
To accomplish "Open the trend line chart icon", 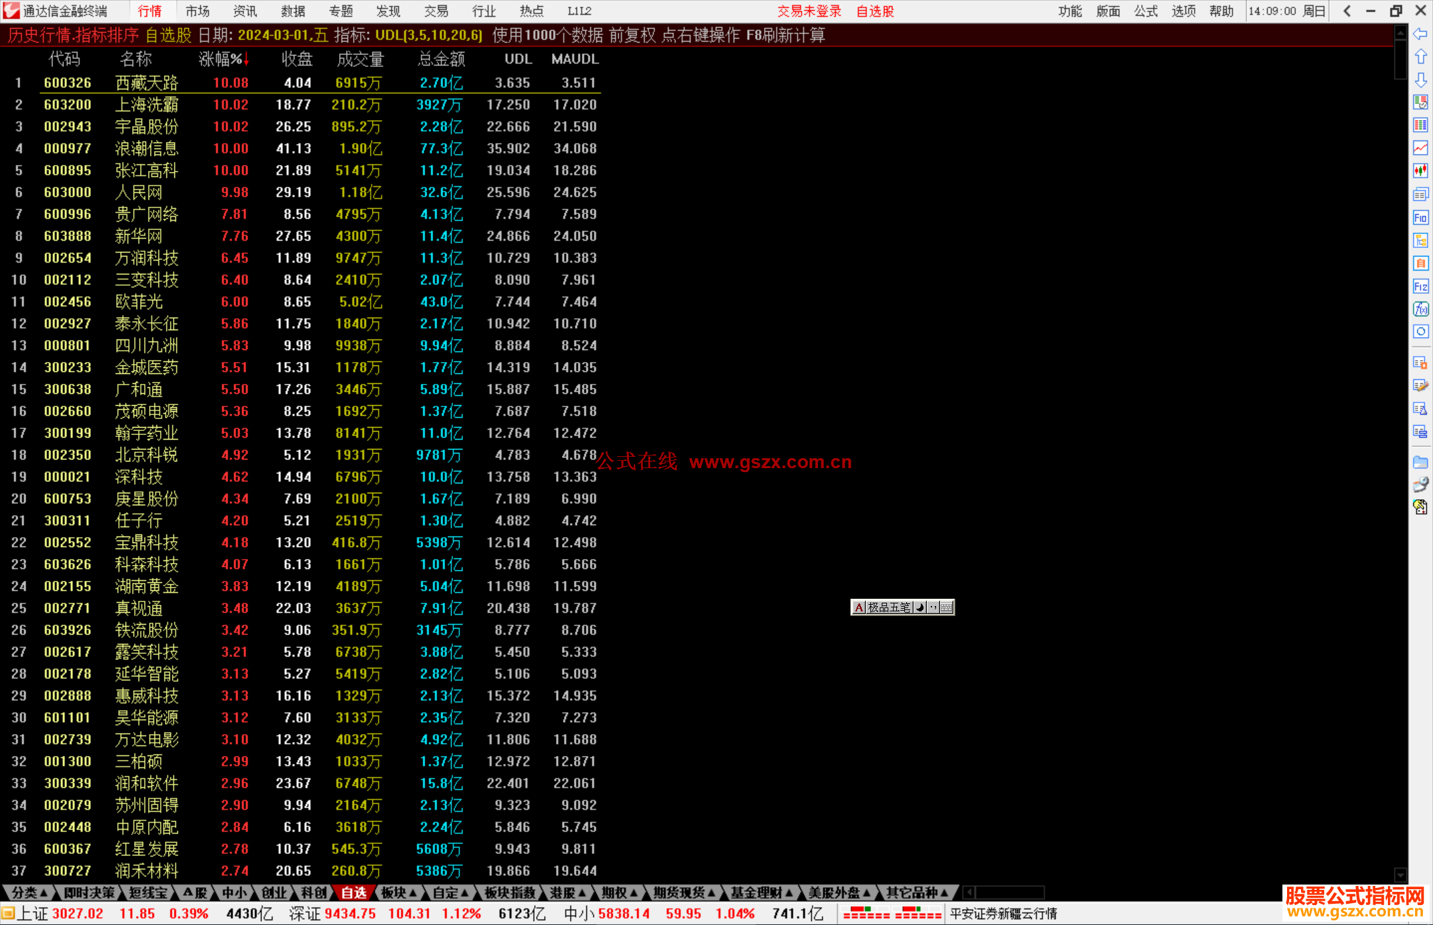I will (1420, 148).
